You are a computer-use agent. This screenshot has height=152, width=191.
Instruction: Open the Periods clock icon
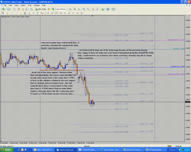click(108, 9)
